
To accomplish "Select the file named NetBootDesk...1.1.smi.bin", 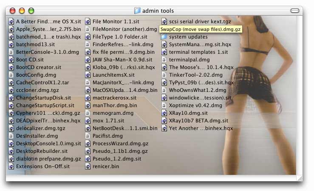I will point(125,128).
